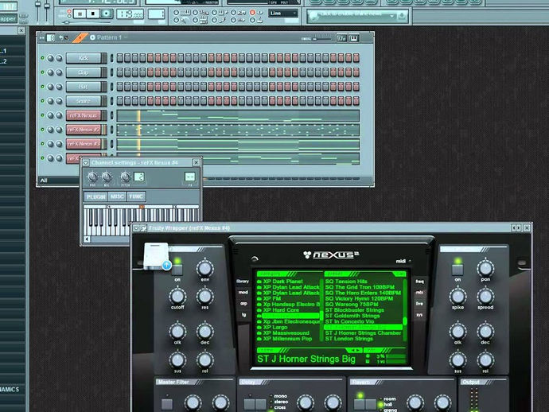Select ST Blockbuster Strings preset
This screenshot has height=412, width=549.
[354, 310]
